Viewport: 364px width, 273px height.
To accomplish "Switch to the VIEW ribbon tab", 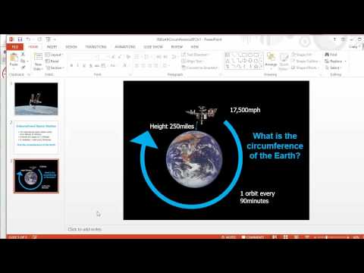I will pos(195,47).
